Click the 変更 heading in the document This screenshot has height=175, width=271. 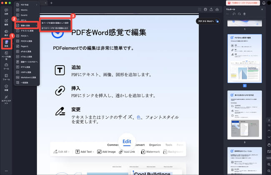tap(76, 109)
